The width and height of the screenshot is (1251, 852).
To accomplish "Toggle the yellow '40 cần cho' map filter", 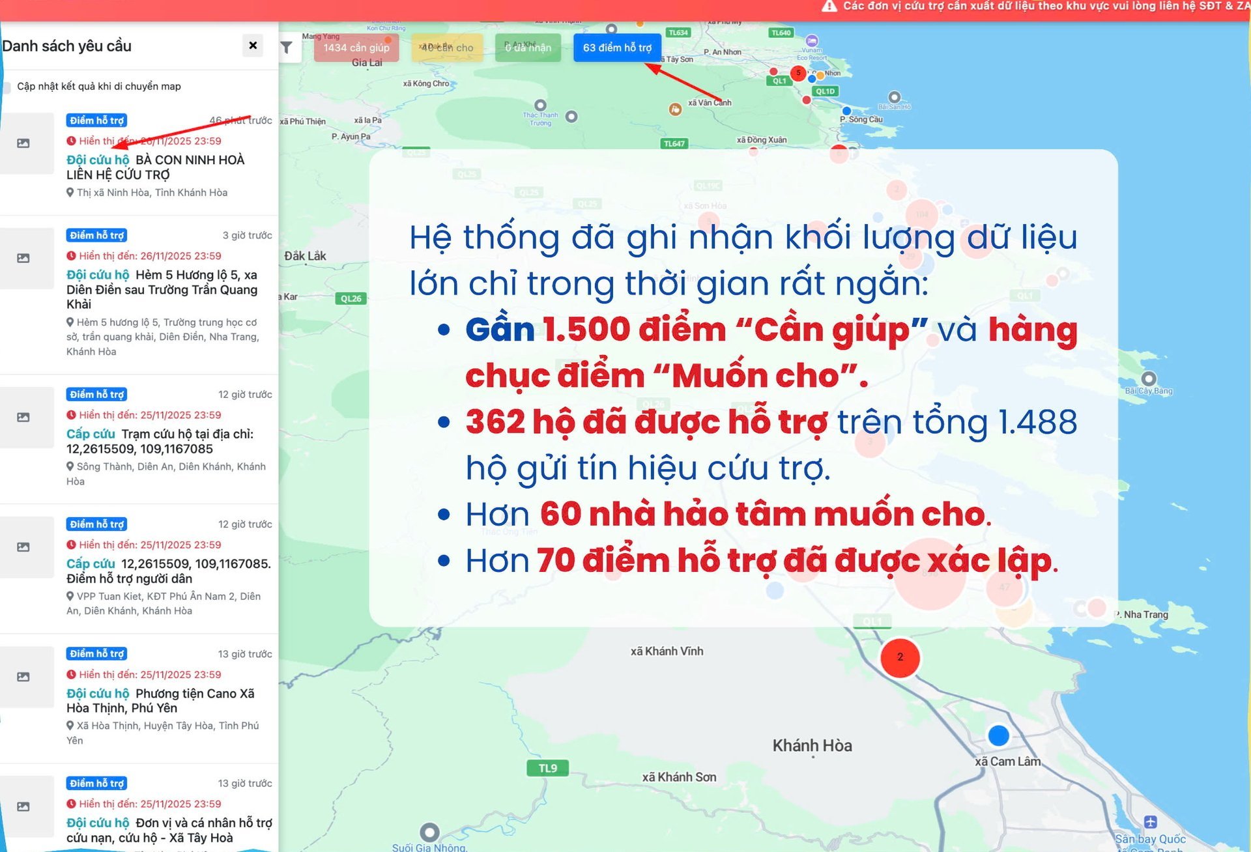I will click(448, 47).
